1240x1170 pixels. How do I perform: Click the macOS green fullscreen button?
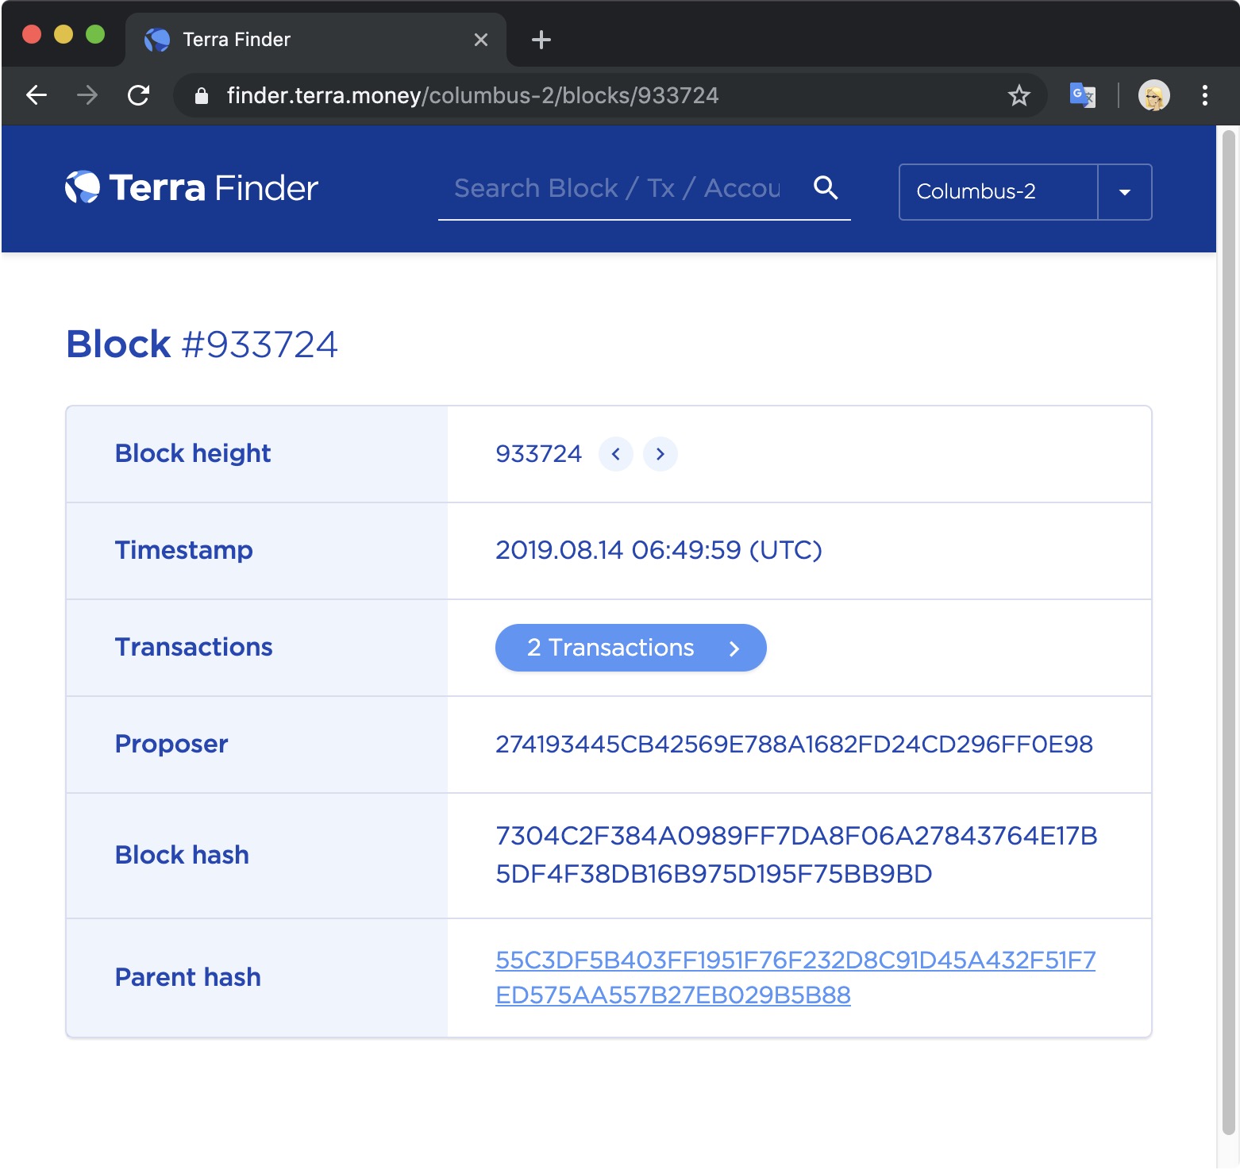95,34
